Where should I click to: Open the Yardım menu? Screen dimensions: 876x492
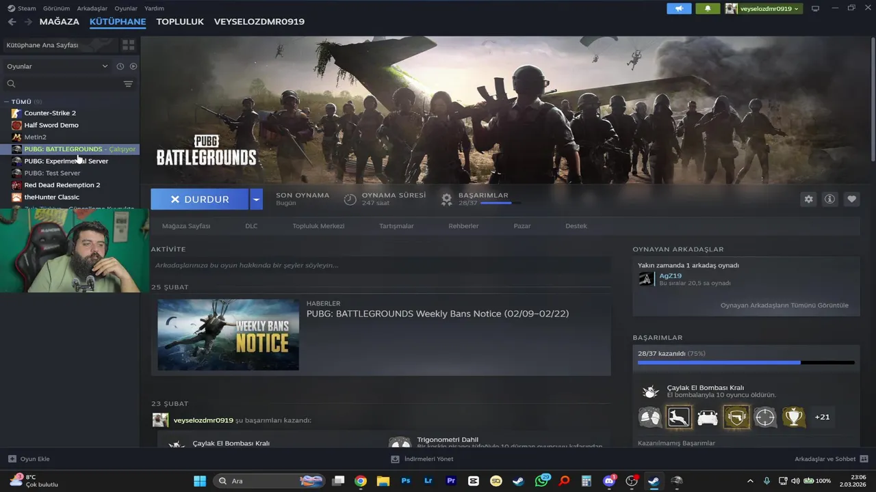(x=155, y=8)
